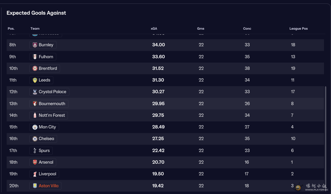The height and width of the screenshot is (194, 331).
Task: Click the Arsenal club crest icon
Action: [35, 162]
